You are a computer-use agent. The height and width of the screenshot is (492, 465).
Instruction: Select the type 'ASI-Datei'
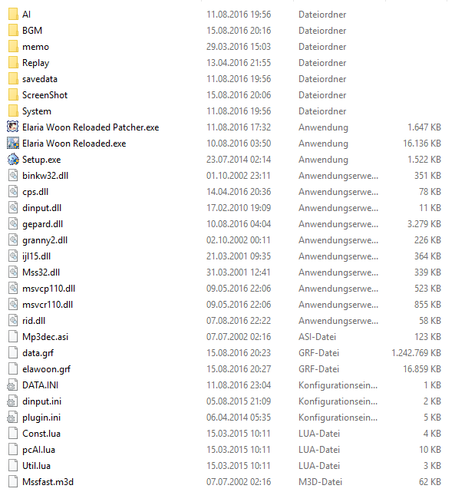pos(317,337)
